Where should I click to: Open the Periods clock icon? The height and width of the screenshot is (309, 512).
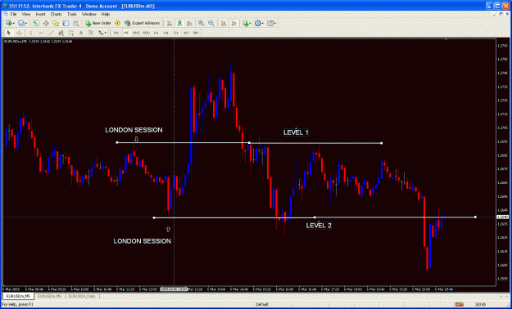[x=257, y=23]
